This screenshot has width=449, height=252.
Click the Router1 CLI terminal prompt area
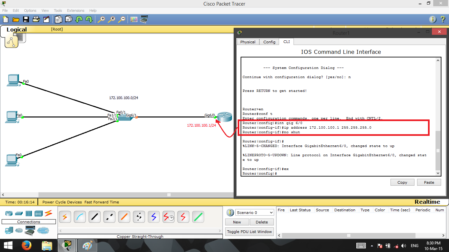click(338, 116)
